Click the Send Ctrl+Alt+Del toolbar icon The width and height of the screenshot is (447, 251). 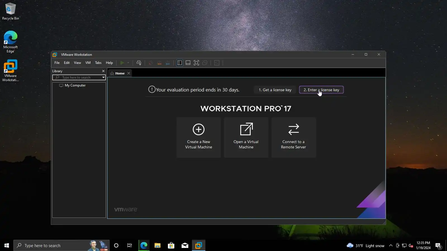pyautogui.click(x=139, y=63)
